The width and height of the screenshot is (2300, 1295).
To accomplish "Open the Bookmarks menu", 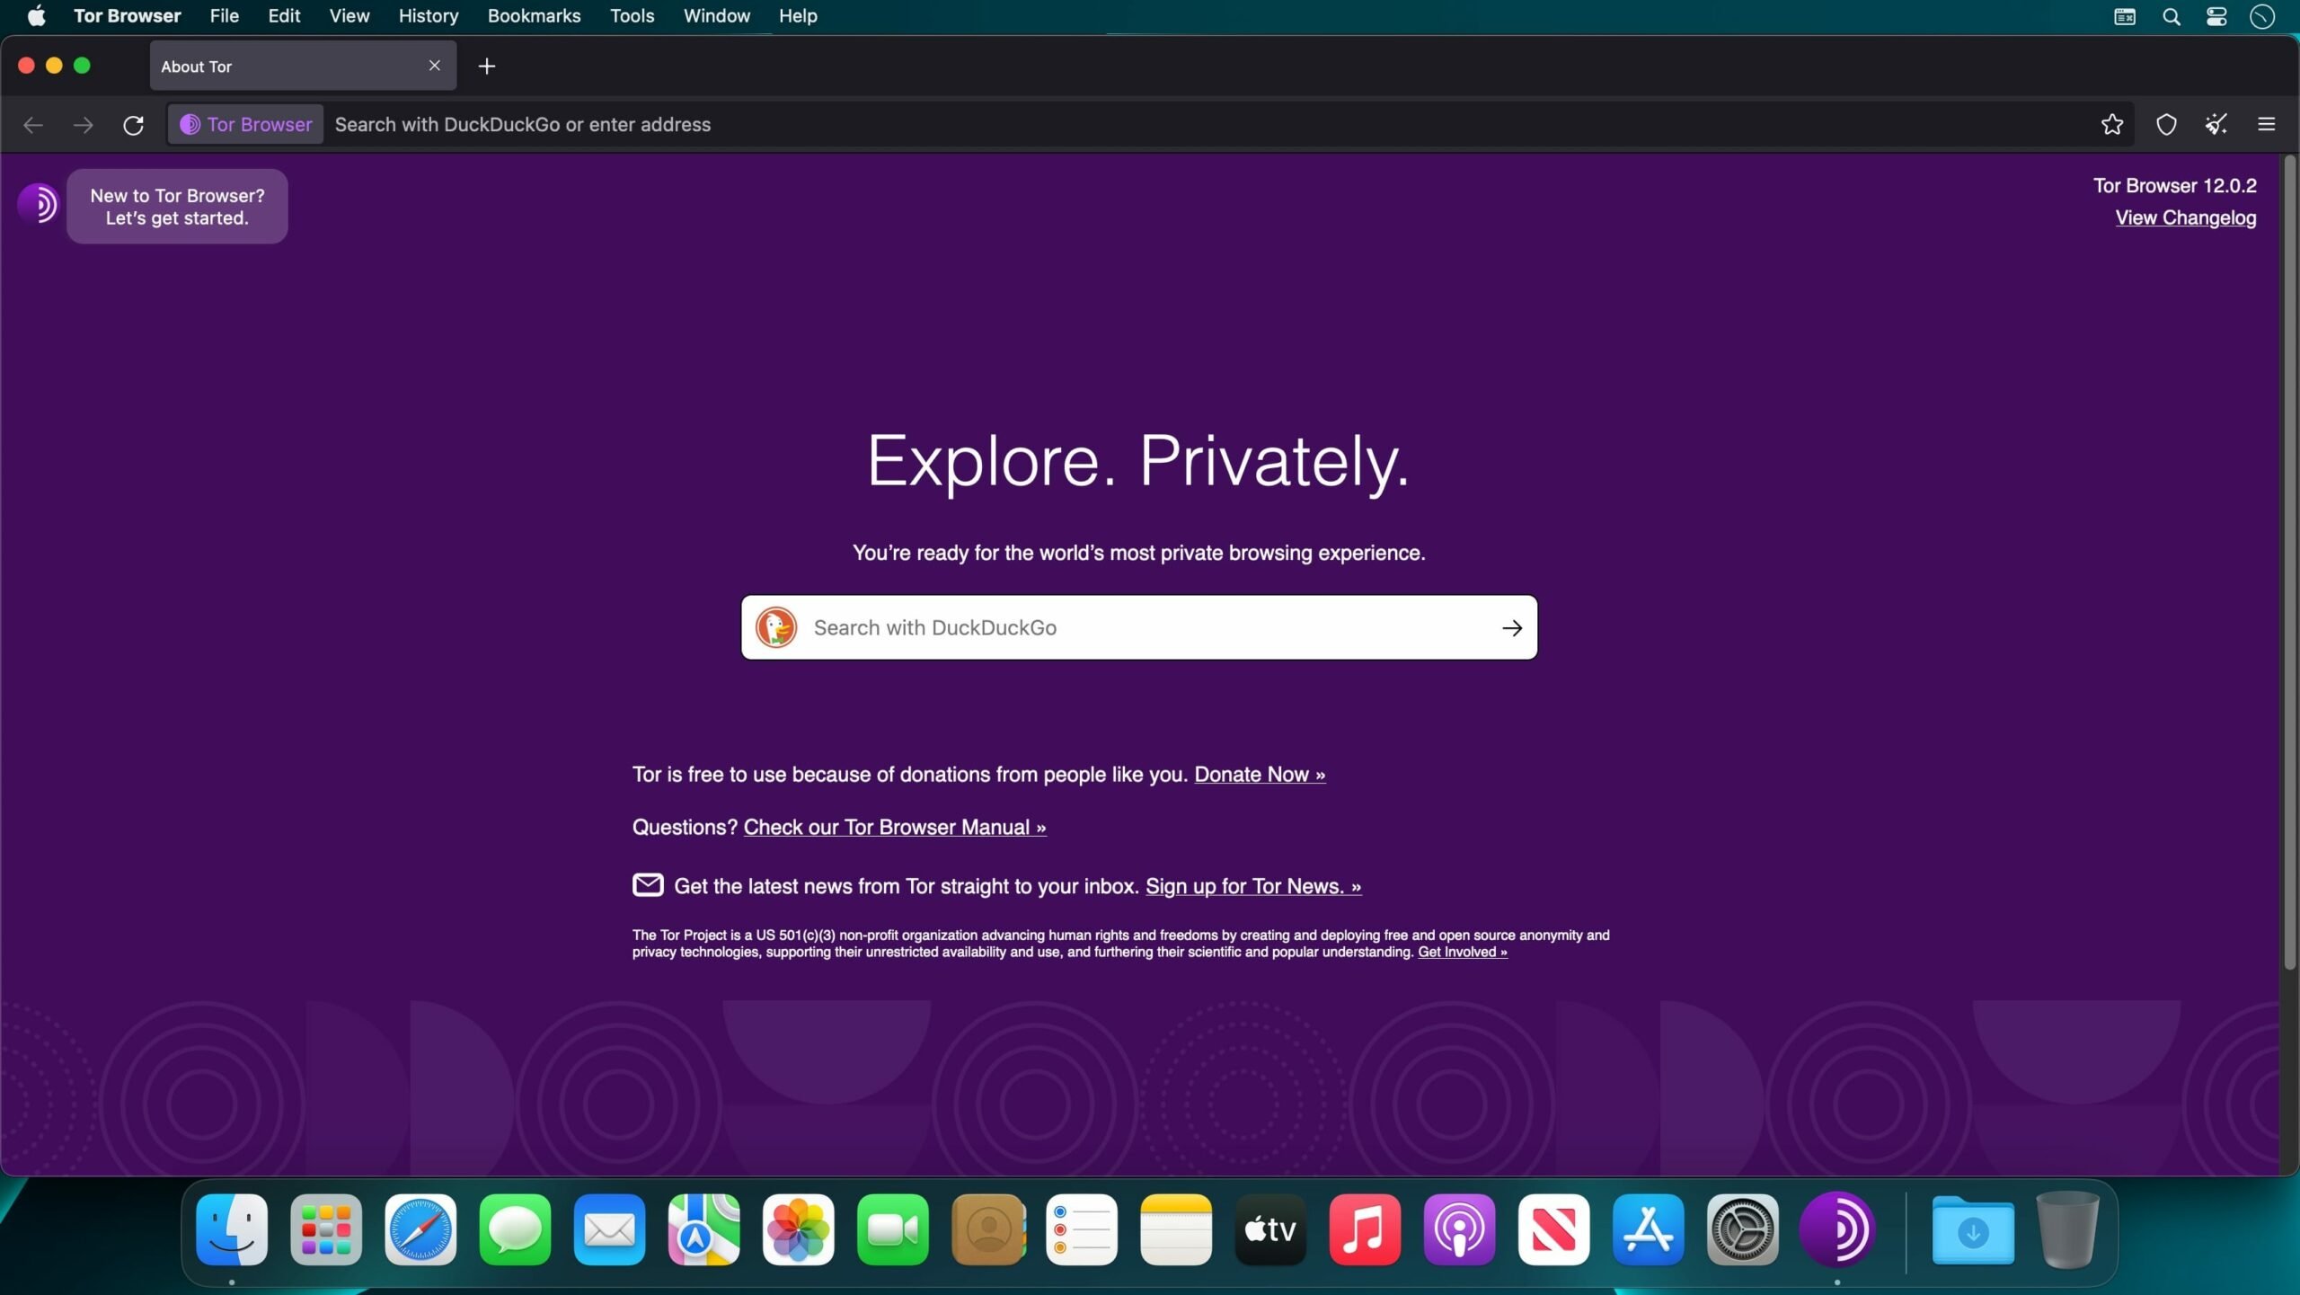I will [534, 16].
